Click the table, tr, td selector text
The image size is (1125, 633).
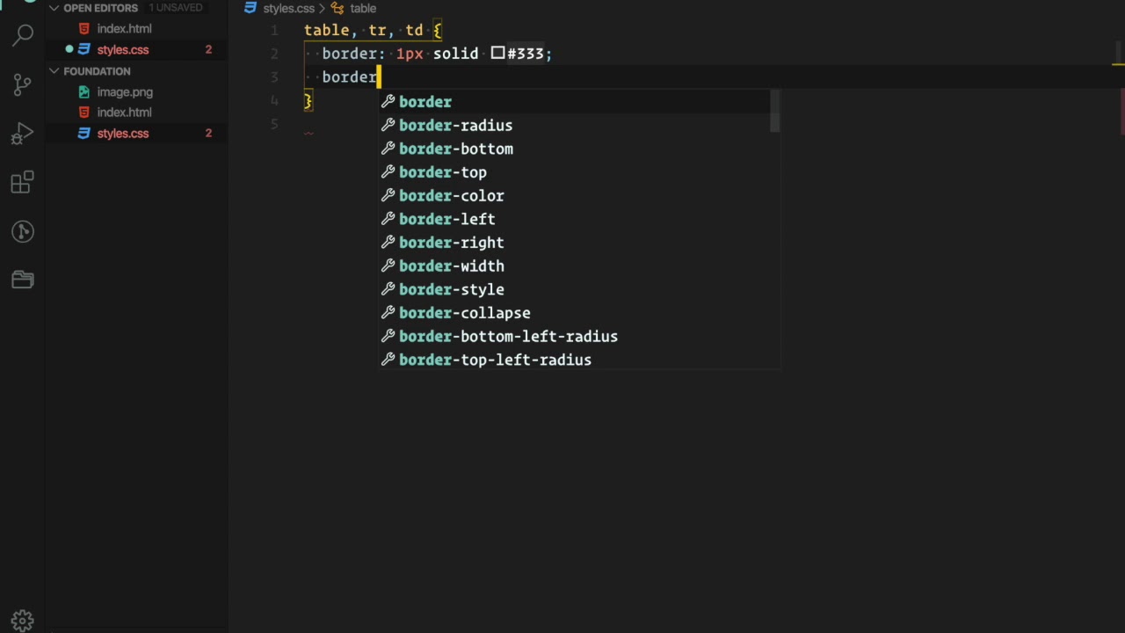click(364, 31)
